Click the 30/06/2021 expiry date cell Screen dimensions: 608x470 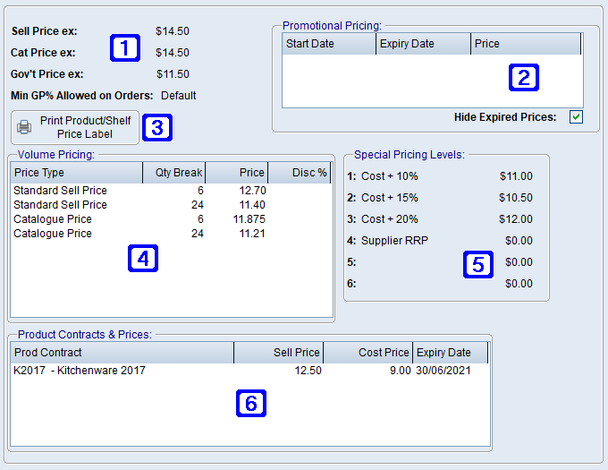pos(443,371)
